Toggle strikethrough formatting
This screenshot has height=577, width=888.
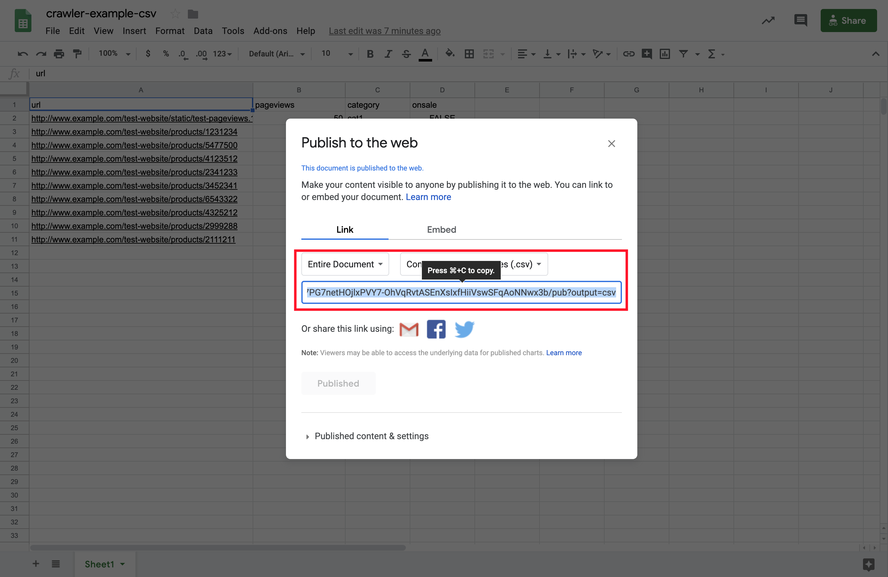406,54
